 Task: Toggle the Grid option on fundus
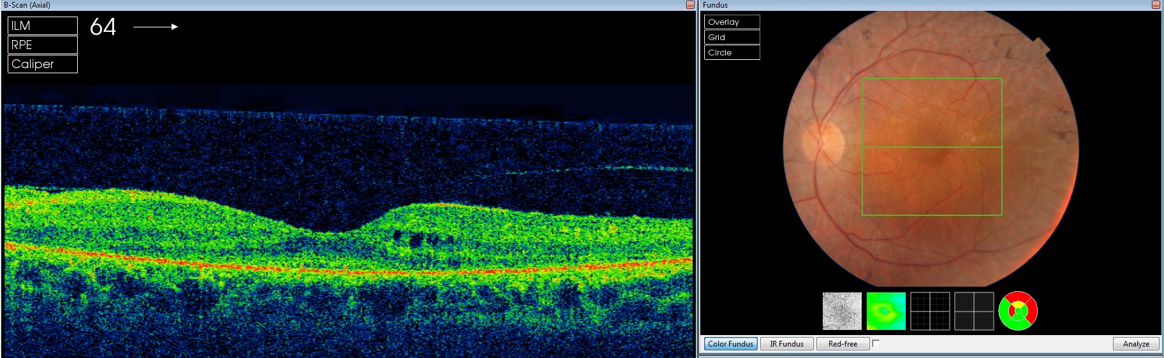click(x=732, y=37)
